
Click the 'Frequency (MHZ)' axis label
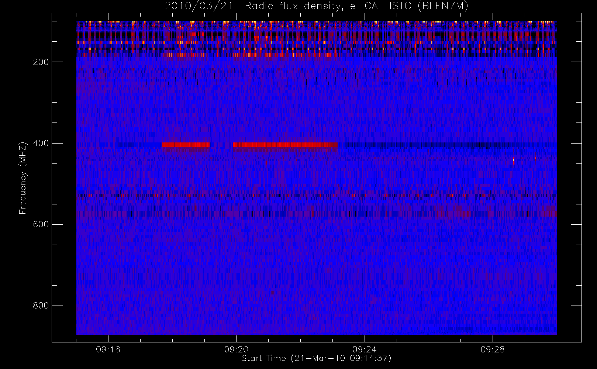coord(23,178)
